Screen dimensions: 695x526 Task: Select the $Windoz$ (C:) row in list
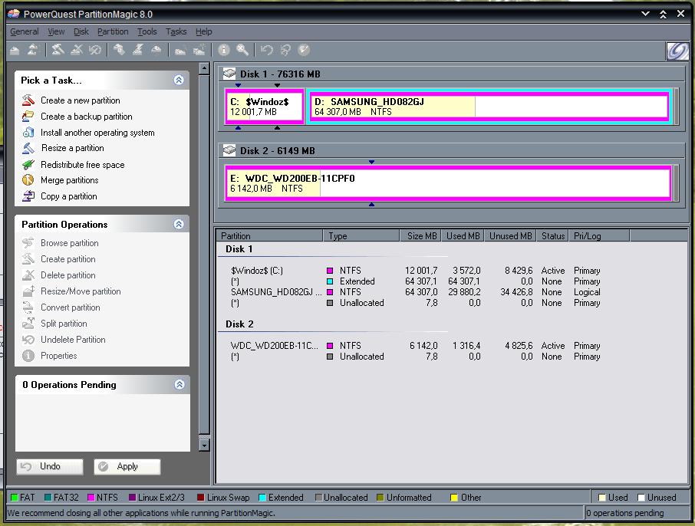(x=415, y=271)
